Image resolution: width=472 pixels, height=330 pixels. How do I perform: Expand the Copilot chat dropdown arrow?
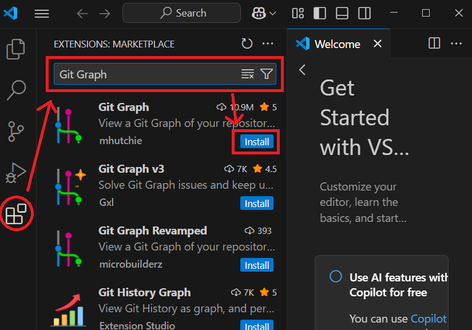(273, 14)
